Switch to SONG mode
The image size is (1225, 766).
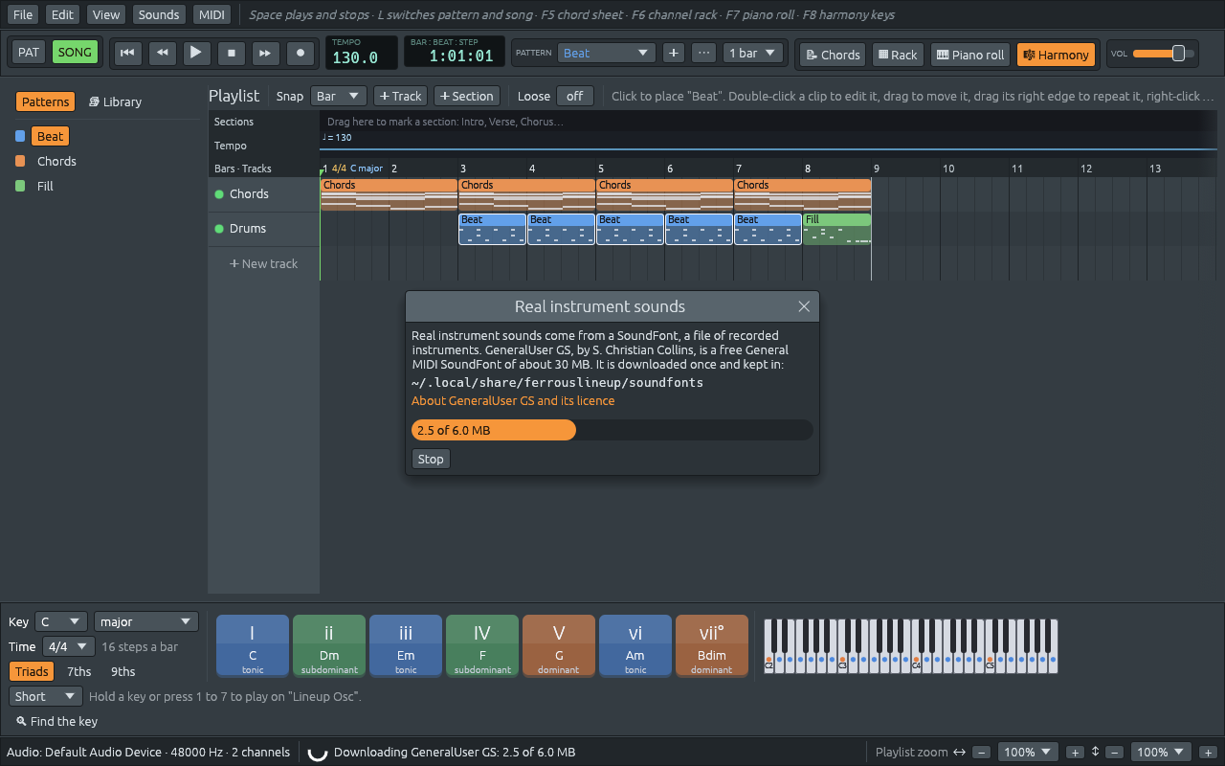[75, 52]
